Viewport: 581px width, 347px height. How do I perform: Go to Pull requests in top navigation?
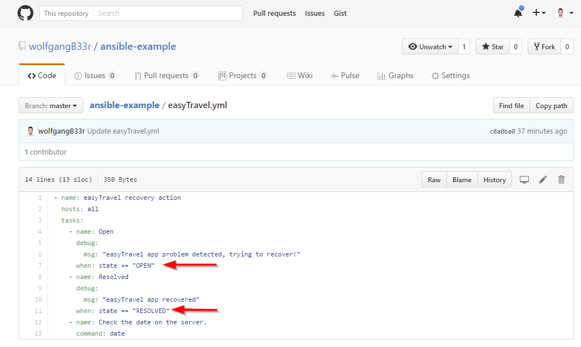click(x=275, y=14)
